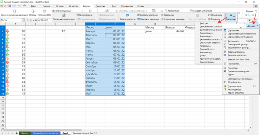Open dropdown arrow beside open folder icon
Image resolution: width=260 pixels, height=135 pixels.
(x=7, y=6)
